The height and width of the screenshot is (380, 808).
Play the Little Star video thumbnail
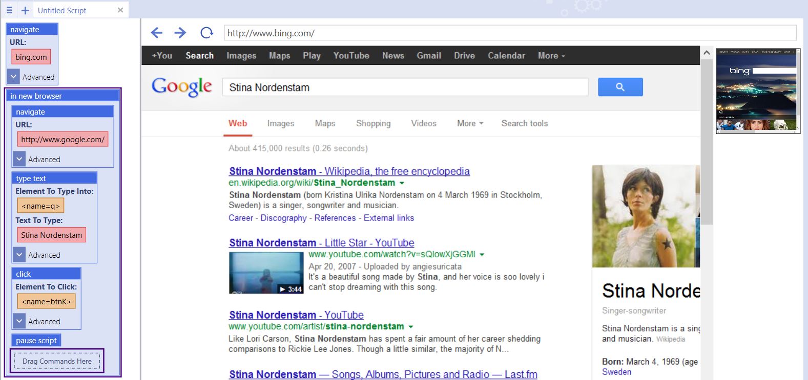(266, 273)
